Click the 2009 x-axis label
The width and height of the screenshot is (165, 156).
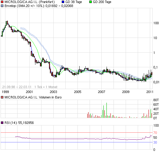[x=126, y=92]
